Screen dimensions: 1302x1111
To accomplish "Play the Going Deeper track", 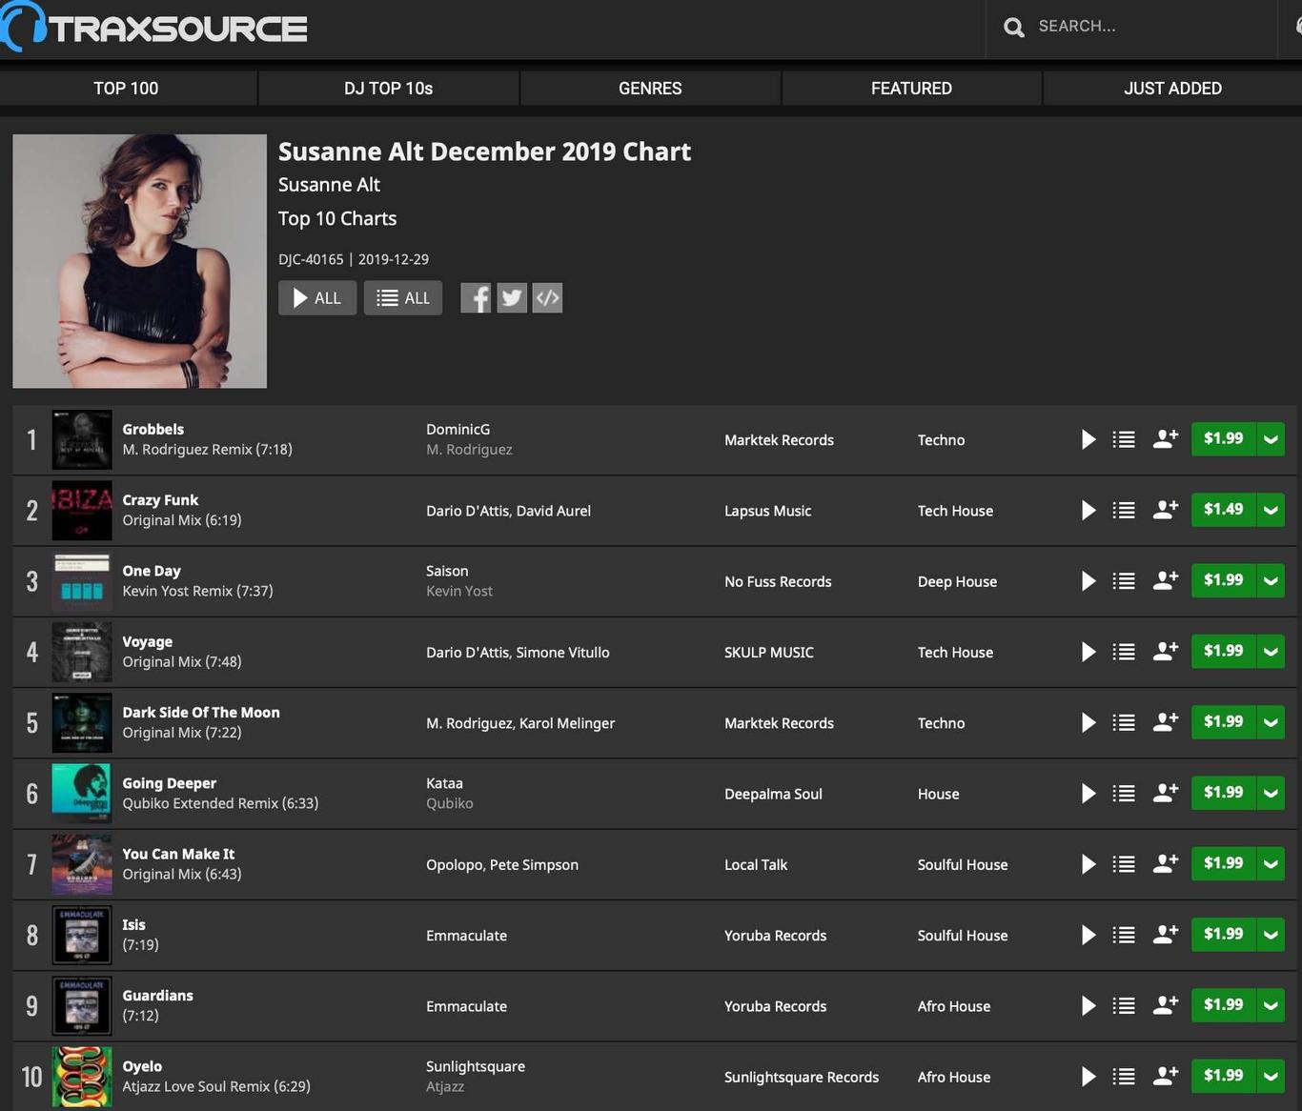I will tap(1088, 794).
